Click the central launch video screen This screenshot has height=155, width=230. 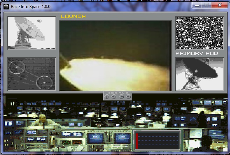[x=116, y=56]
